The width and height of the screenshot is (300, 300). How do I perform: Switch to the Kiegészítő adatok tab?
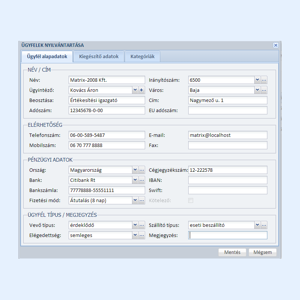pyautogui.click(x=99, y=57)
